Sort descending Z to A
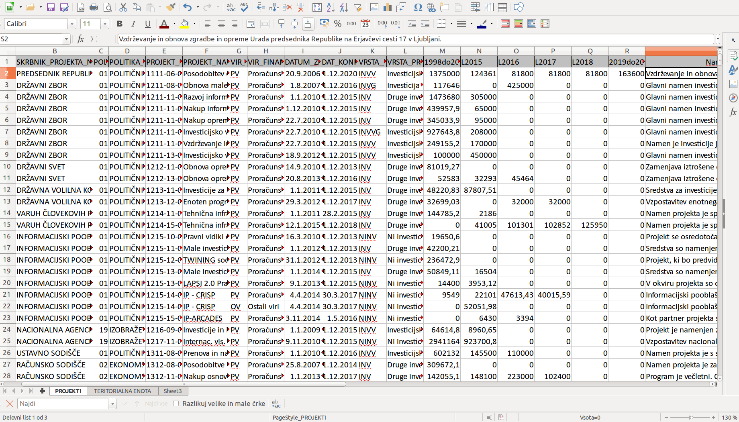 [344, 7]
